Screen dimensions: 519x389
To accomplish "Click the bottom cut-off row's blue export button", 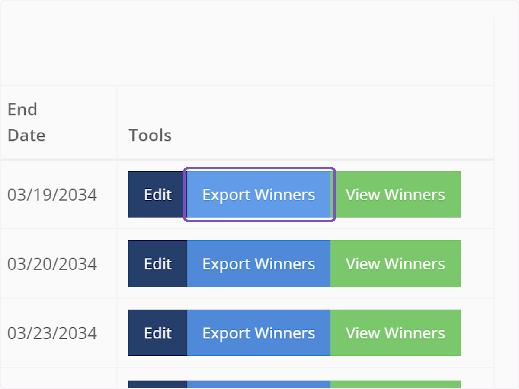I will 259,385.
